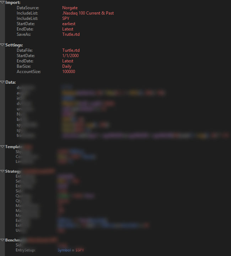The height and width of the screenshot is (256, 231).
Task: Click the SaveAs: label
Action: [x=24, y=34]
